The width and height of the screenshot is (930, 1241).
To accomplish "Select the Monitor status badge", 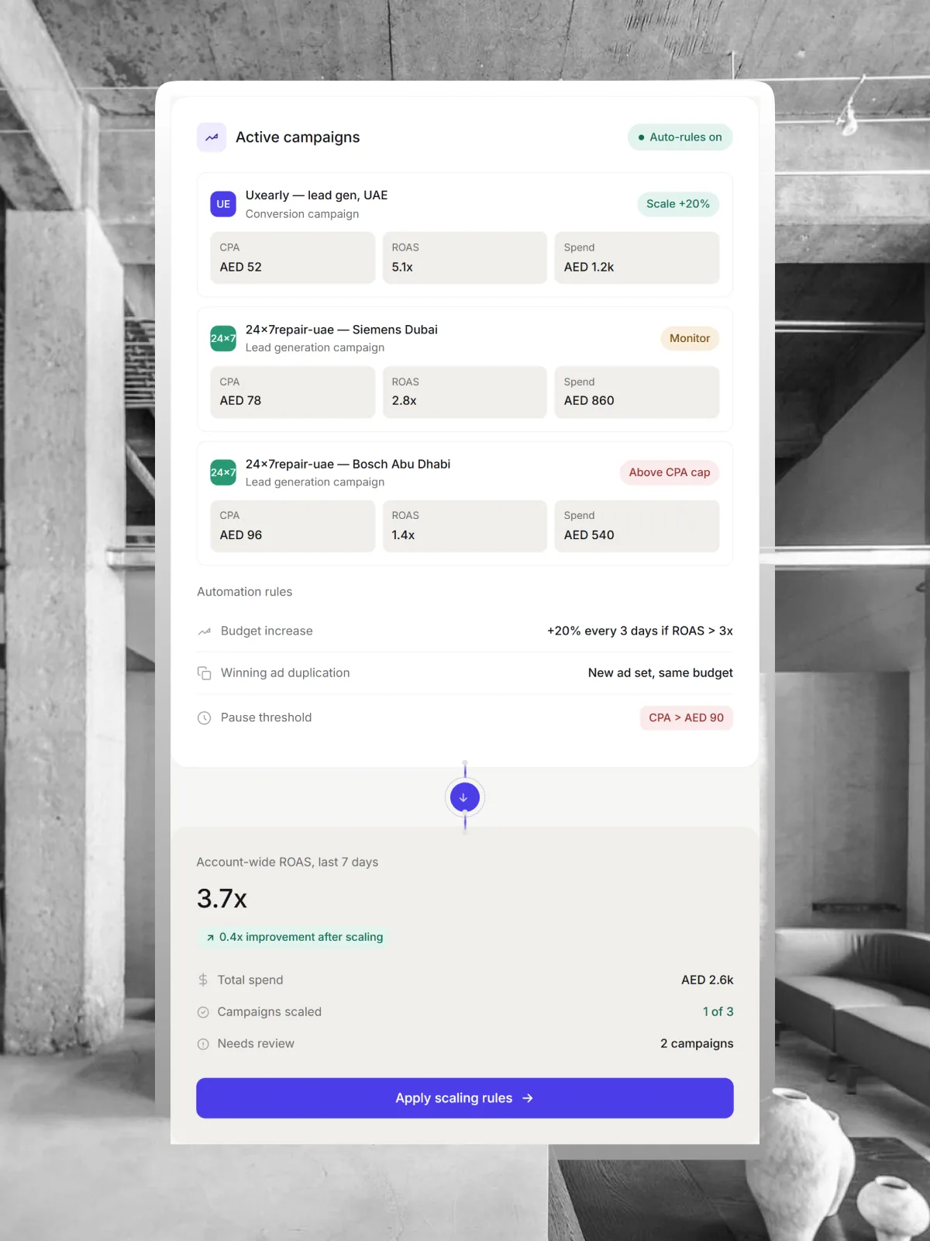I will tap(690, 338).
